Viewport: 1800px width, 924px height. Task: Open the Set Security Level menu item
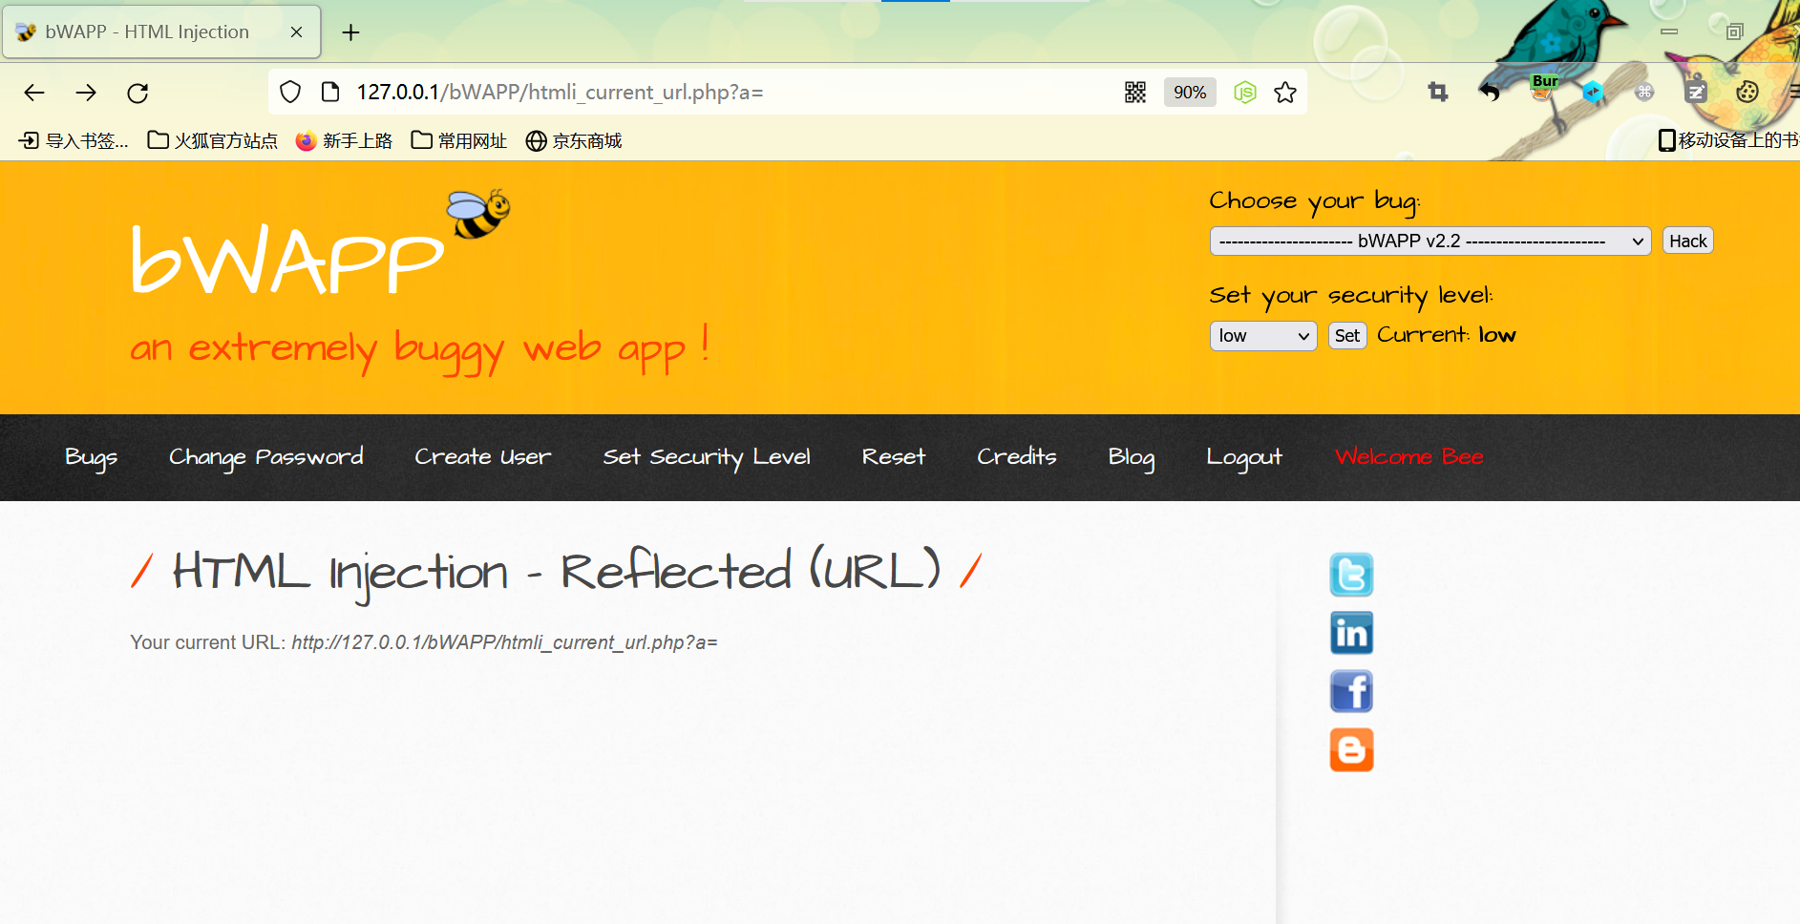coord(706,457)
